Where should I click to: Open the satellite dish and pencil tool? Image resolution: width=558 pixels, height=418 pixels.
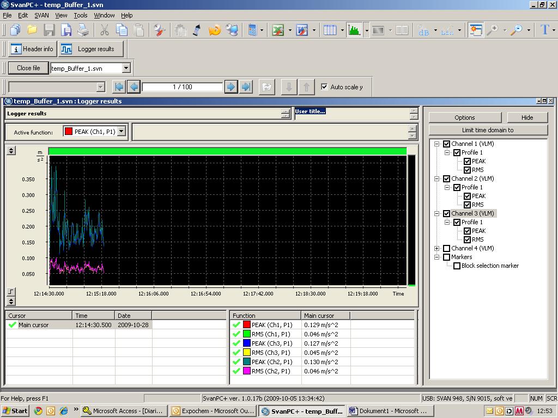159,30
